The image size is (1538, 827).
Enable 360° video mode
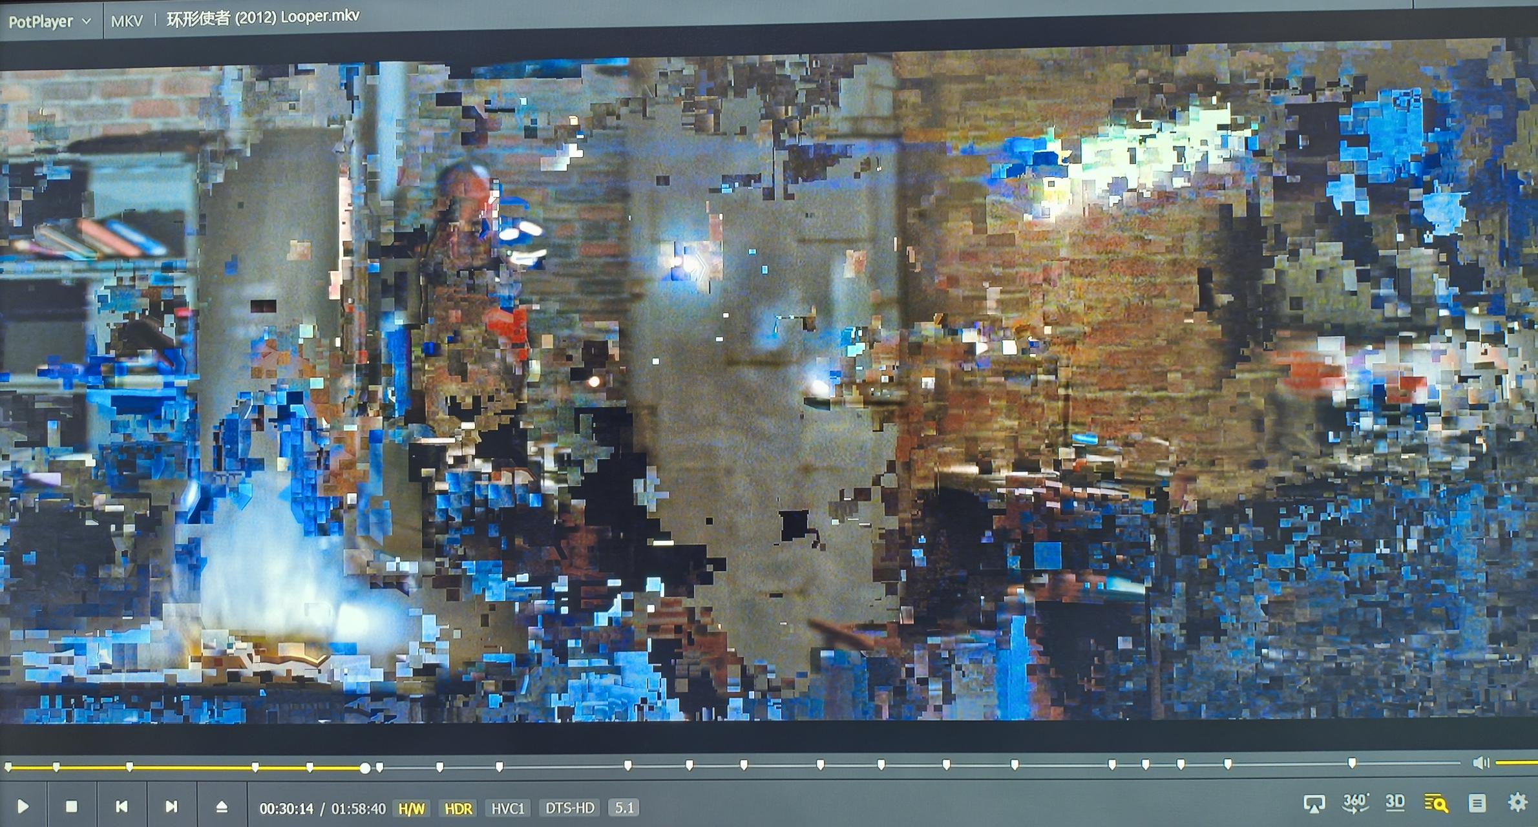pos(1355,802)
